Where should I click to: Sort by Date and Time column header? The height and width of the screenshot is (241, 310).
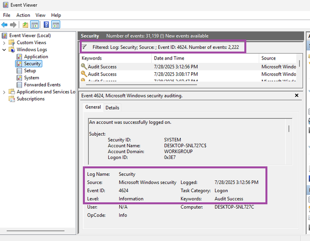coord(205,58)
